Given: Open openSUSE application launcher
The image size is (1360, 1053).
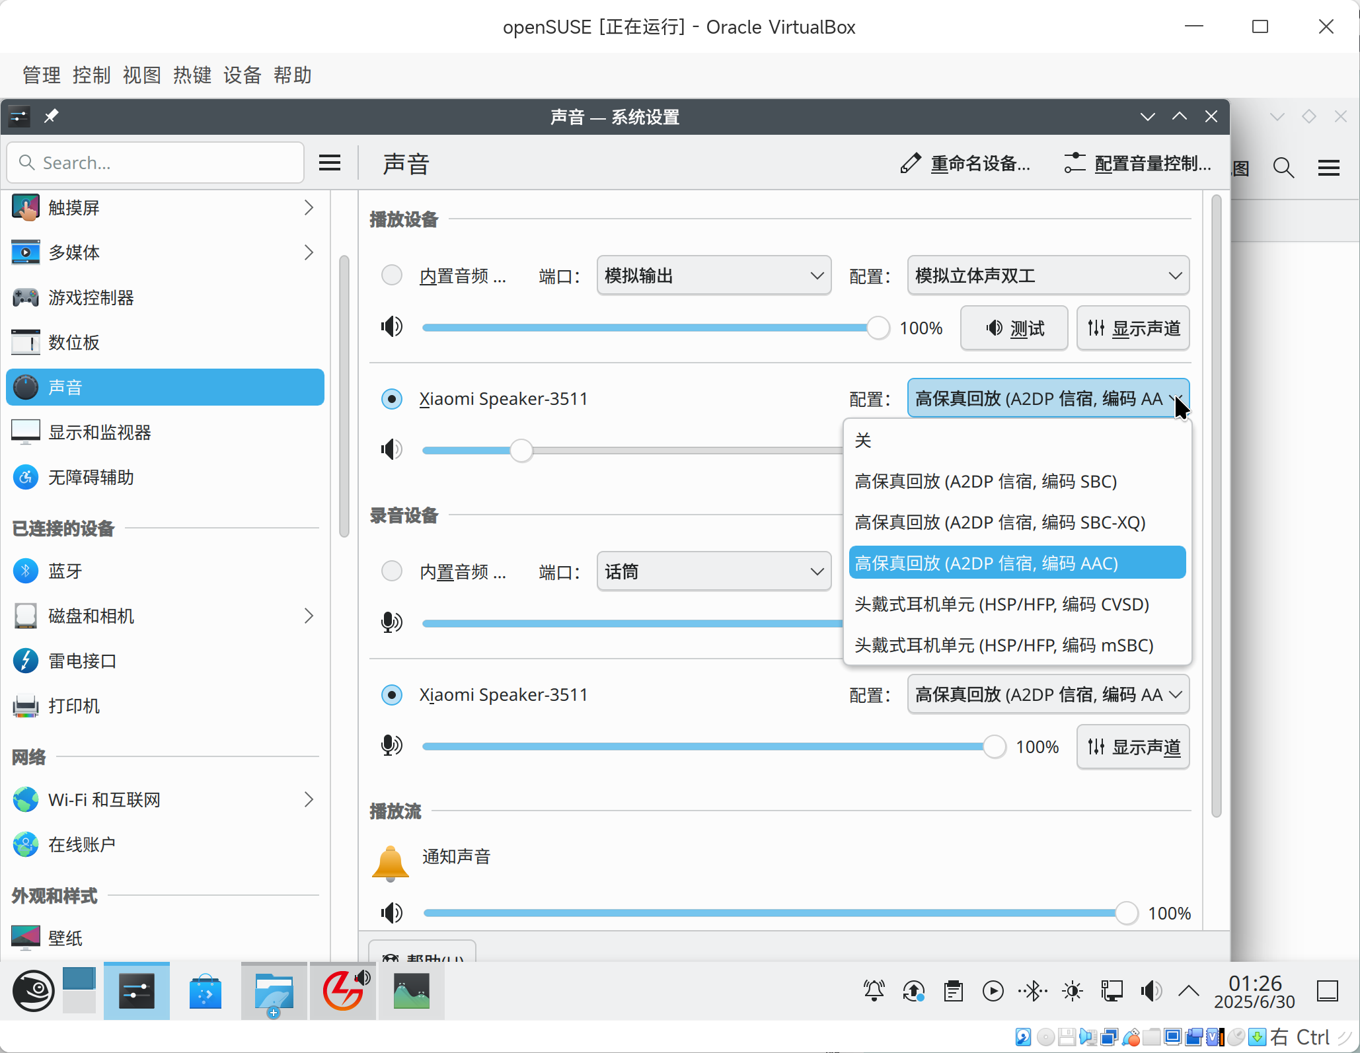Looking at the screenshot, I should tap(33, 990).
